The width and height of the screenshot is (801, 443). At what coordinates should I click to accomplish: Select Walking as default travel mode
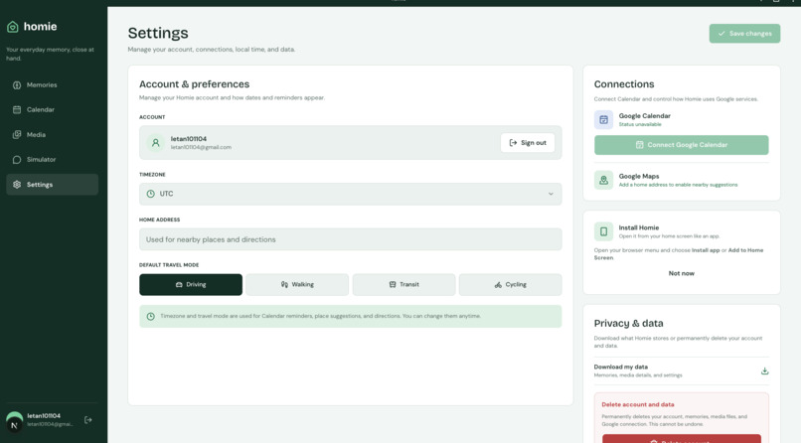297,285
